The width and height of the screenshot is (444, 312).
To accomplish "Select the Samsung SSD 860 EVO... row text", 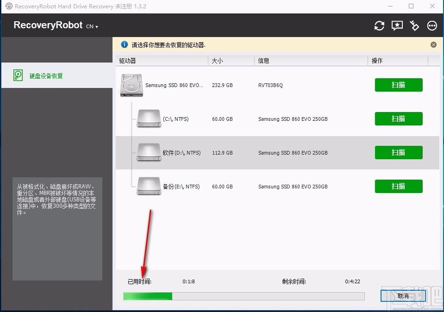I will coord(174,85).
